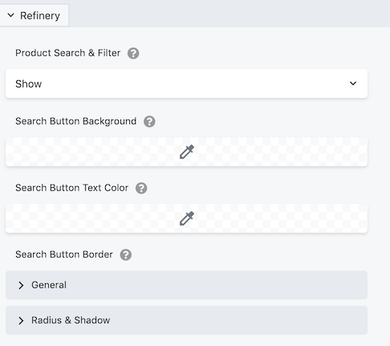This screenshot has height=346, width=390.
Task: Click the Search Button Border label
Action: pyautogui.click(x=64, y=254)
